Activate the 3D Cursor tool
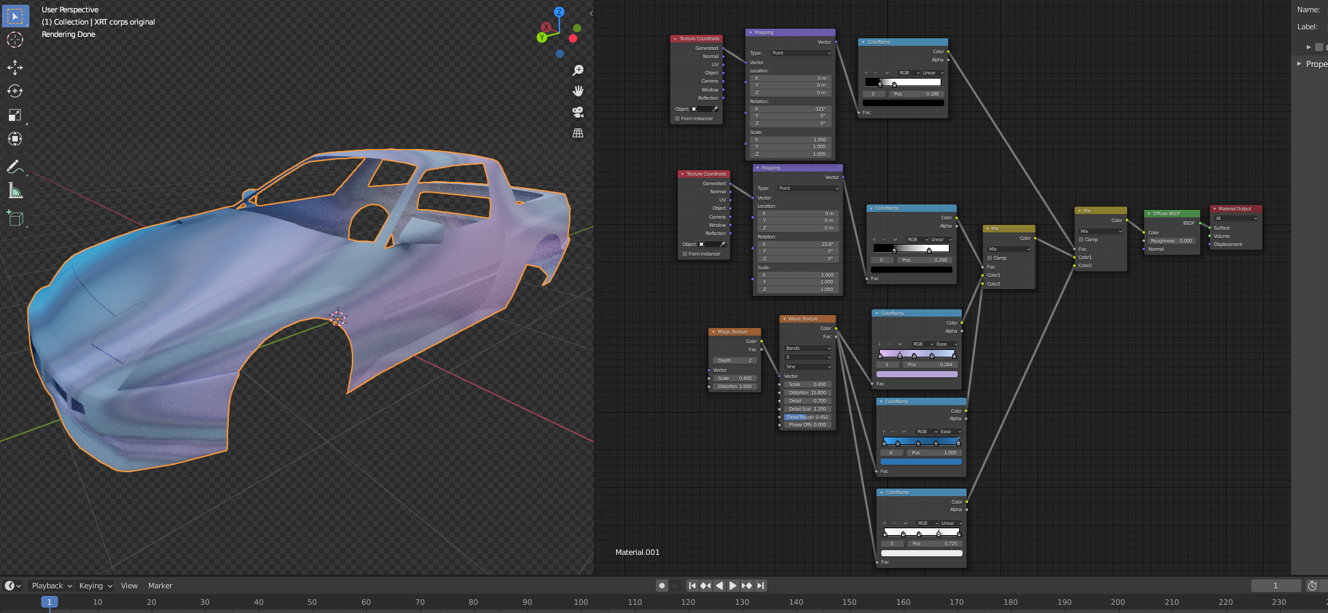Image resolution: width=1328 pixels, height=613 pixels. pos(15,40)
